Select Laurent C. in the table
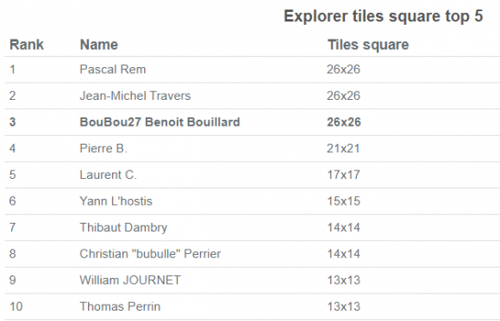Image resolution: width=500 pixels, height=321 pixels. (108, 175)
